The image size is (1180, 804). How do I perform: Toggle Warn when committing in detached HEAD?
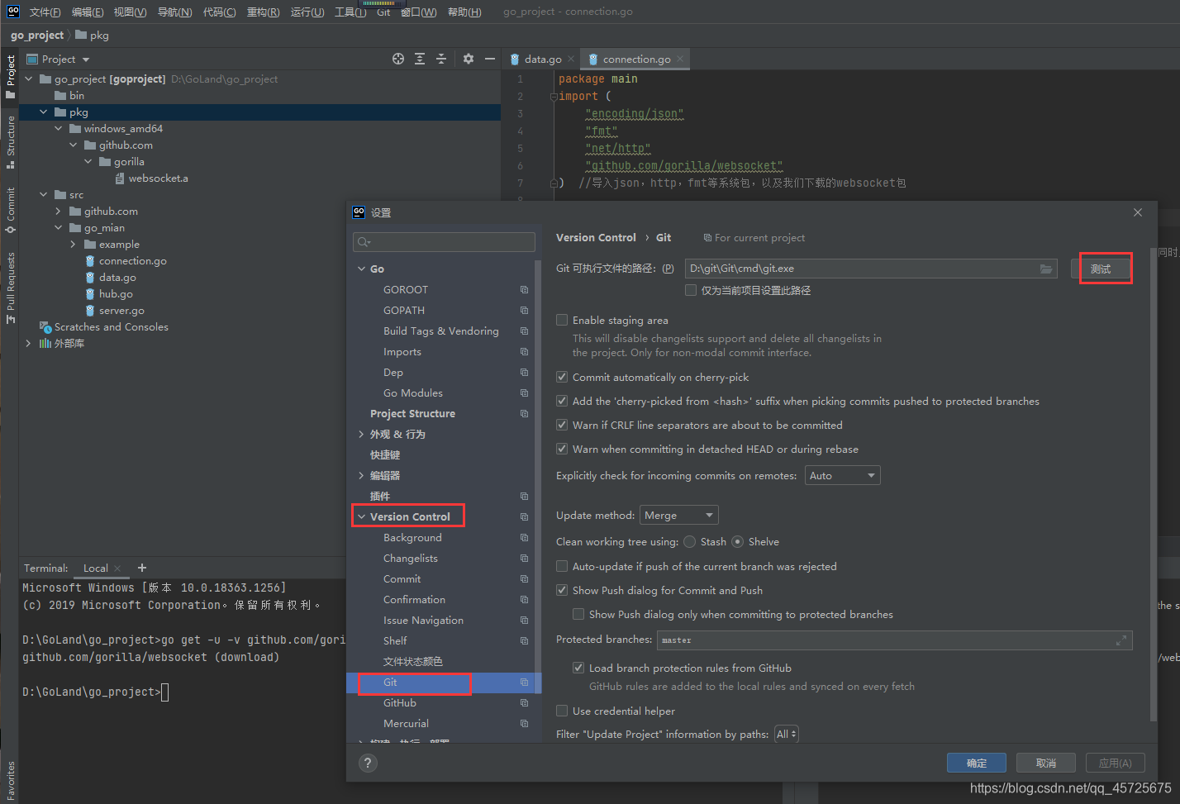[x=562, y=449]
